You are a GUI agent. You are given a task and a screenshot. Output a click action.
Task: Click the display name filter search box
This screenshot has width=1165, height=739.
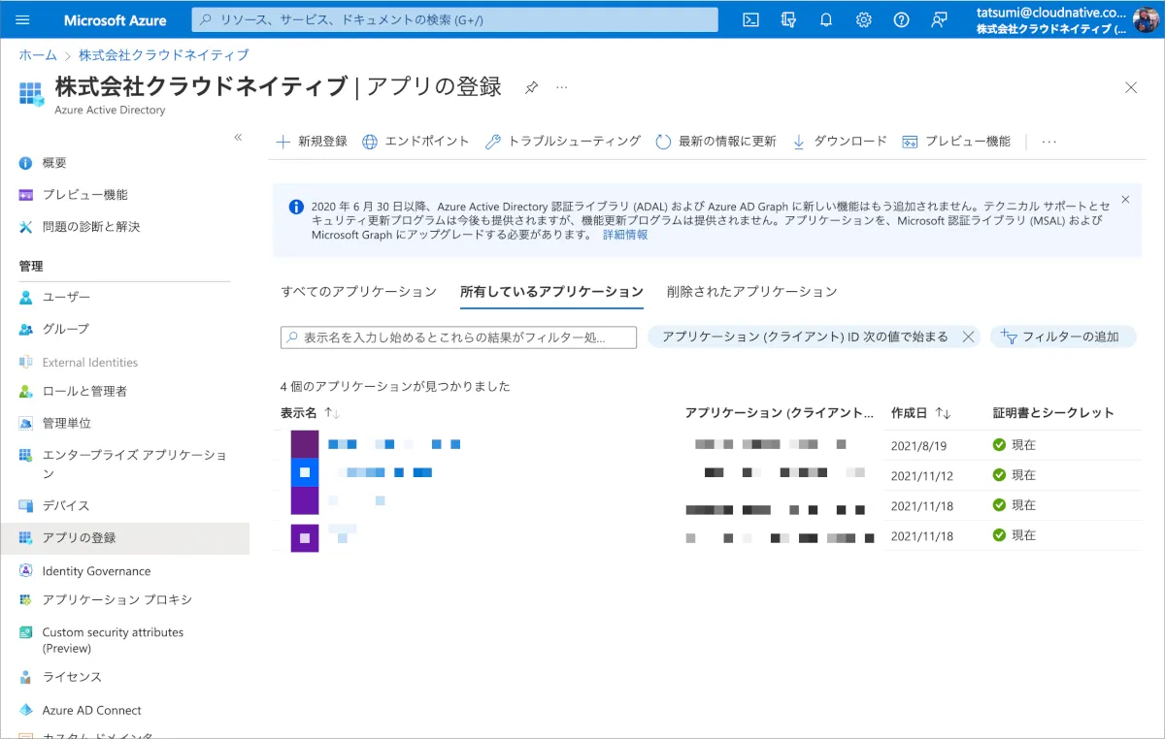coord(458,337)
